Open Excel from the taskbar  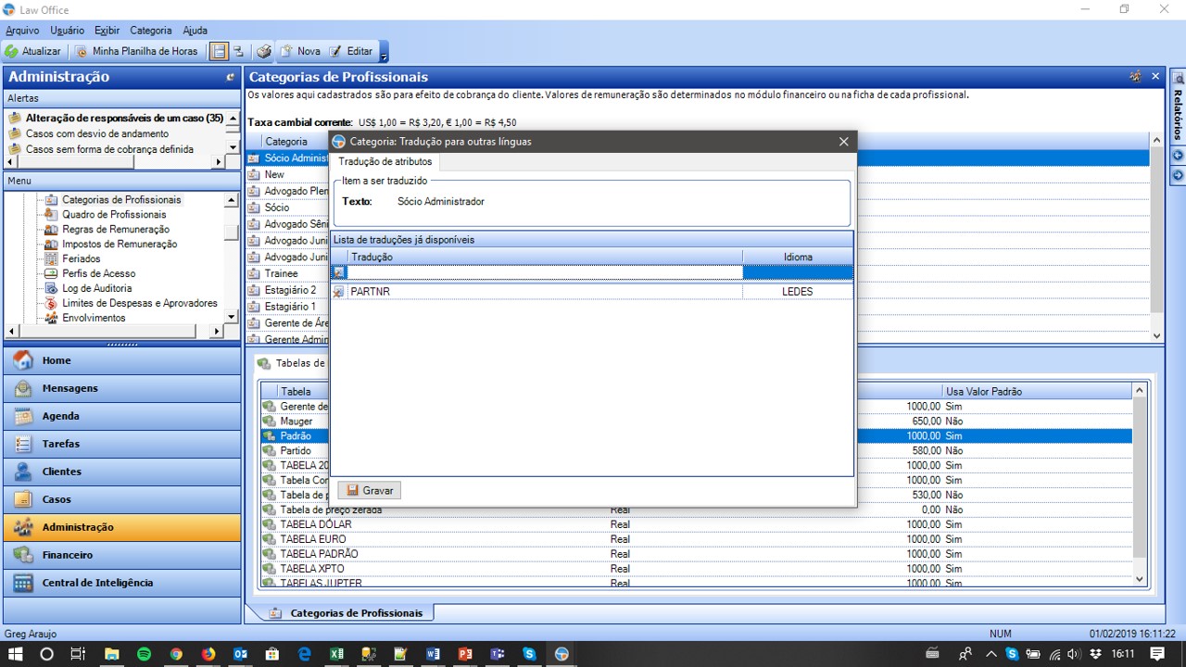336,654
